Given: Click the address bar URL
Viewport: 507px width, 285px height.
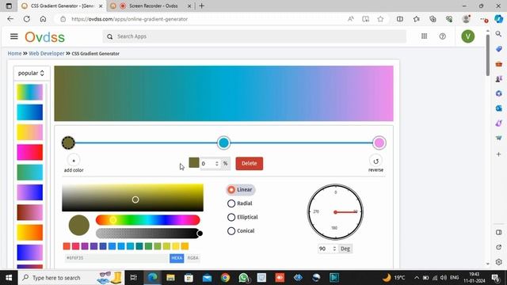Looking at the screenshot, I should (129, 19).
